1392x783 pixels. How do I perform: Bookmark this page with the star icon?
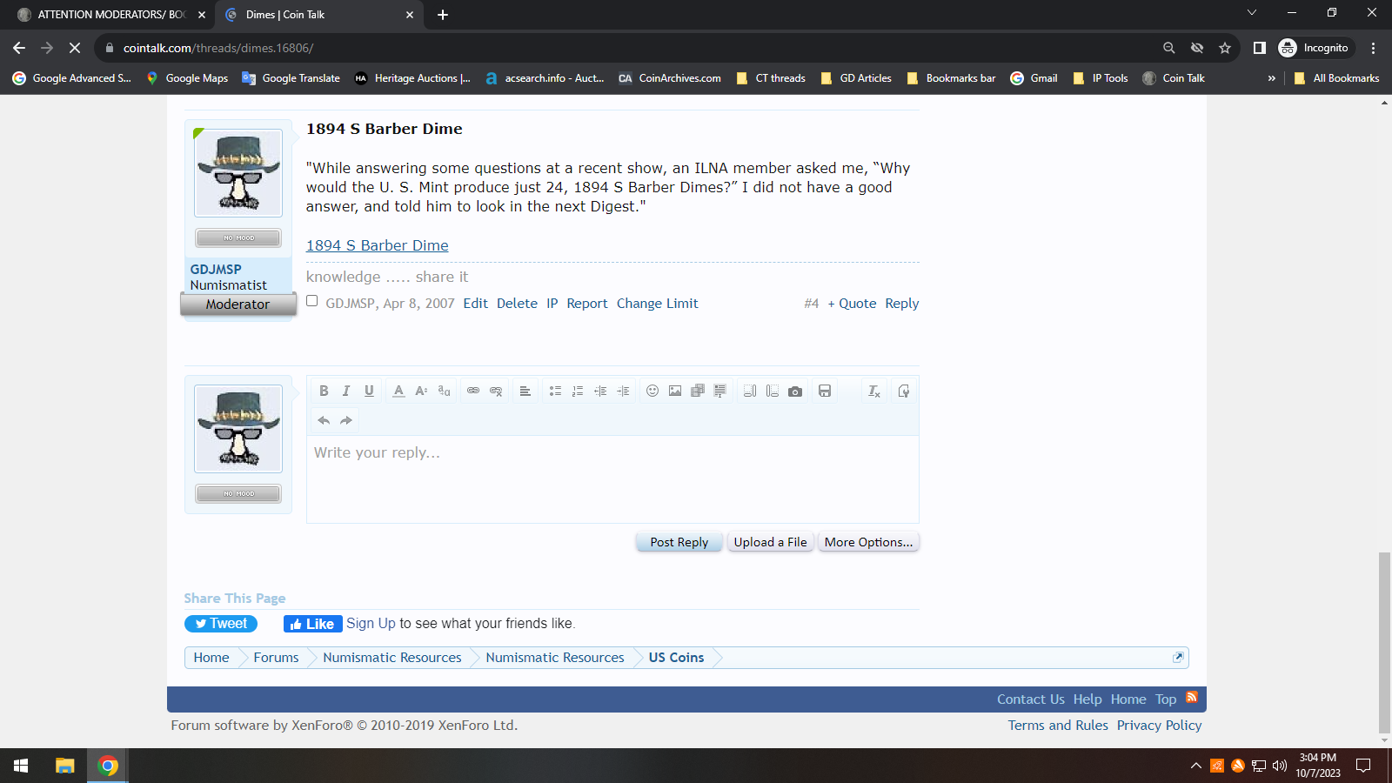1225,48
